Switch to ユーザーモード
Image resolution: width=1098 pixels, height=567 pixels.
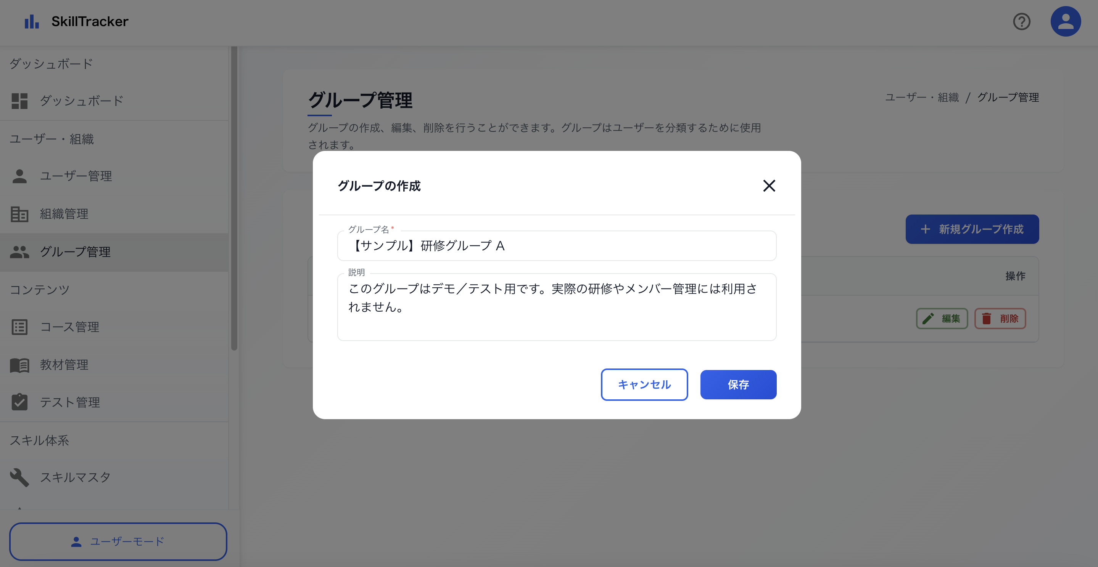[118, 541]
